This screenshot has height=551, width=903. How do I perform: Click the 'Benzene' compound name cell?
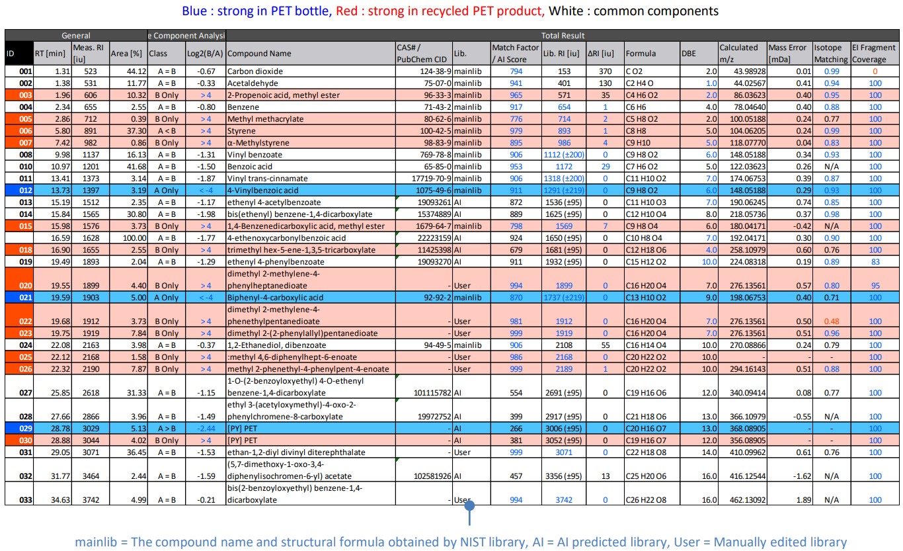(x=310, y=106)
